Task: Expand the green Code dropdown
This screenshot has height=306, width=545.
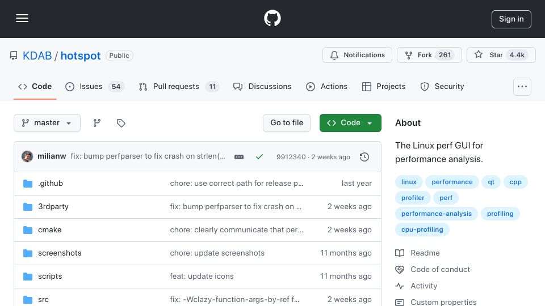Action: pos(350,123)
